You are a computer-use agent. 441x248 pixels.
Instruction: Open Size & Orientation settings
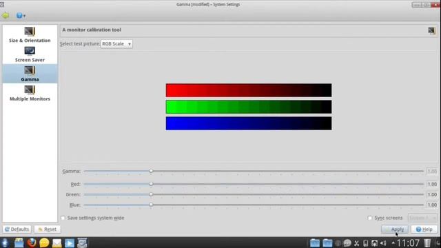[30, 35]
